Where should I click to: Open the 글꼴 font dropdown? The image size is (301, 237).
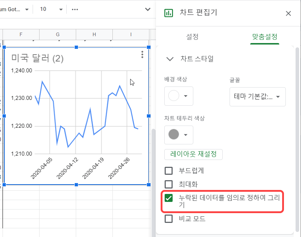point(257,97)
